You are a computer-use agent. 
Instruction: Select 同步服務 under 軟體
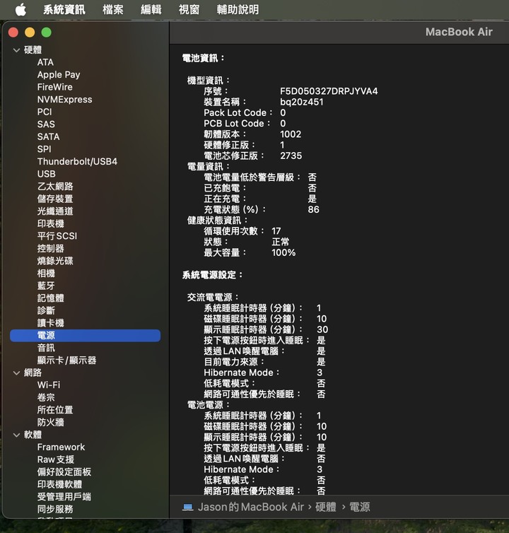coord(55,509)
